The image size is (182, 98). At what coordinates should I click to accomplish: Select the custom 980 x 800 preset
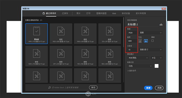(109, 56)
